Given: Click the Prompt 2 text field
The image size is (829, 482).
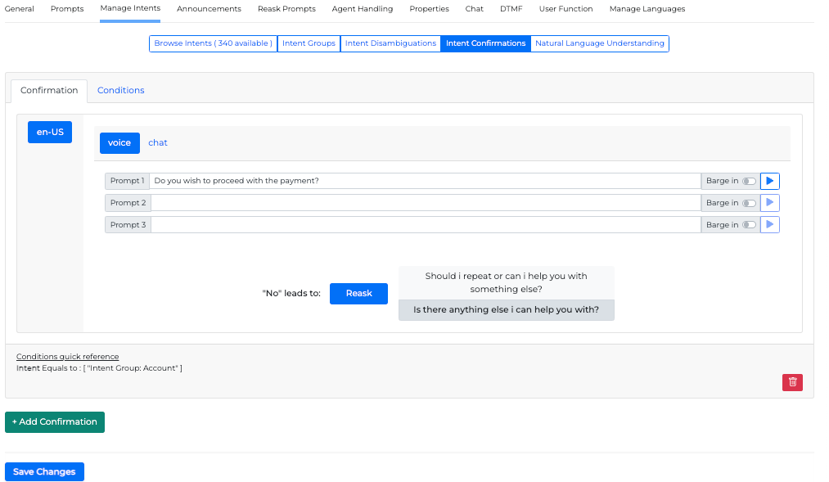Looking at the screenshot, I should pos(426,203).
